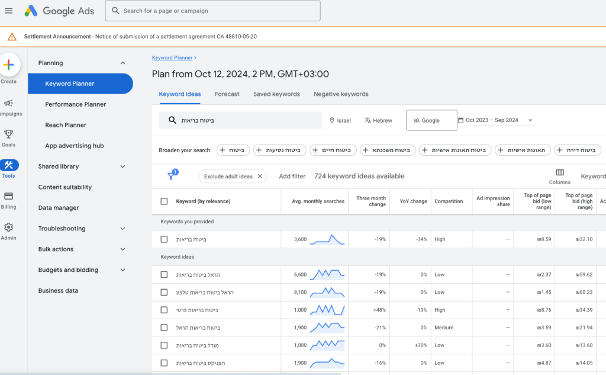
Task: Add ביטוח משכנתא broaden suggestion
Action: [388, 150]
